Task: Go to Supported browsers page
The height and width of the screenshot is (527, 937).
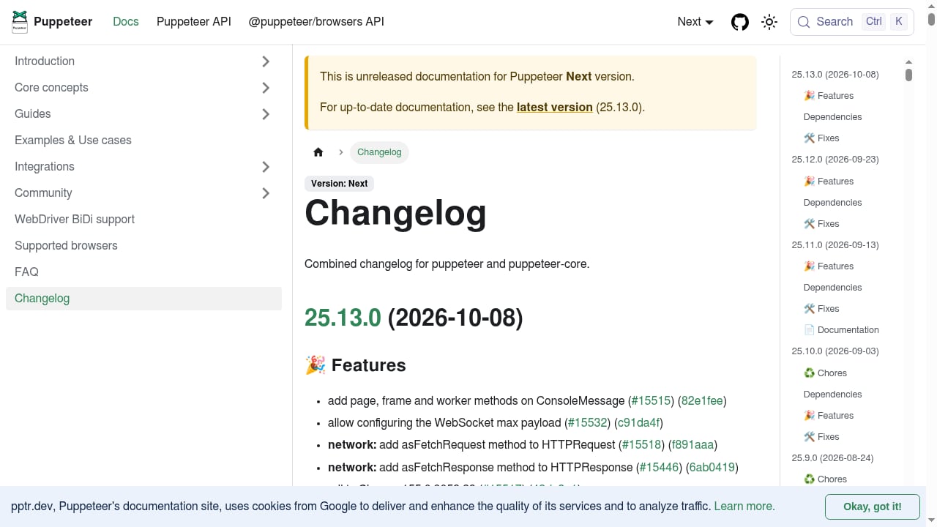Action: 143,246
